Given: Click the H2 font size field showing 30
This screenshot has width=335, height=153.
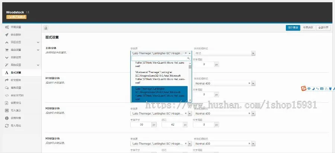Looking at the screenshot, I should pyautogui.click(x=141, y=124).
